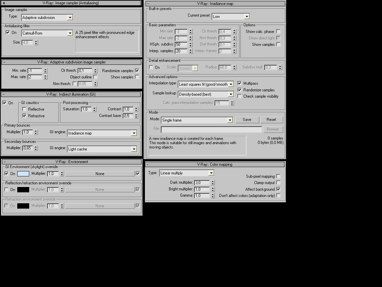Click the Primary bounces Multiplier spinner
This screenshot has height=287, width=382.
pos(36,132)
